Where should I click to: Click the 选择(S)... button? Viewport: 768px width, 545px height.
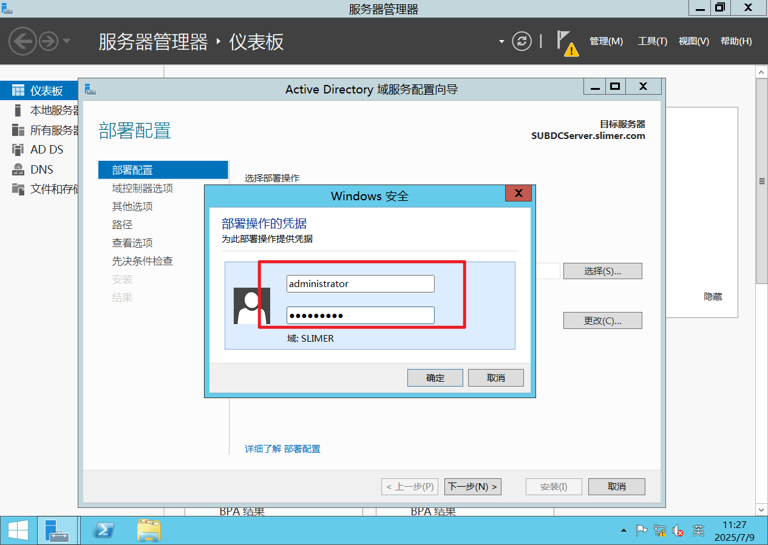(x=603, y=271)
